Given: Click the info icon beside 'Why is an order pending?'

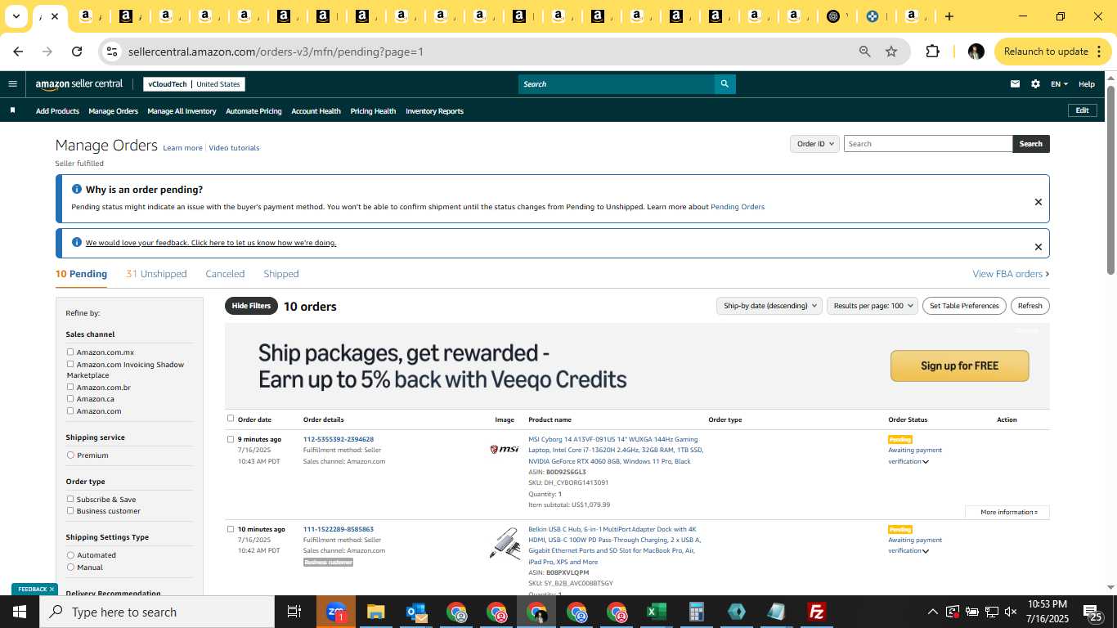Looking at the screenshot, I should point(77,189).
